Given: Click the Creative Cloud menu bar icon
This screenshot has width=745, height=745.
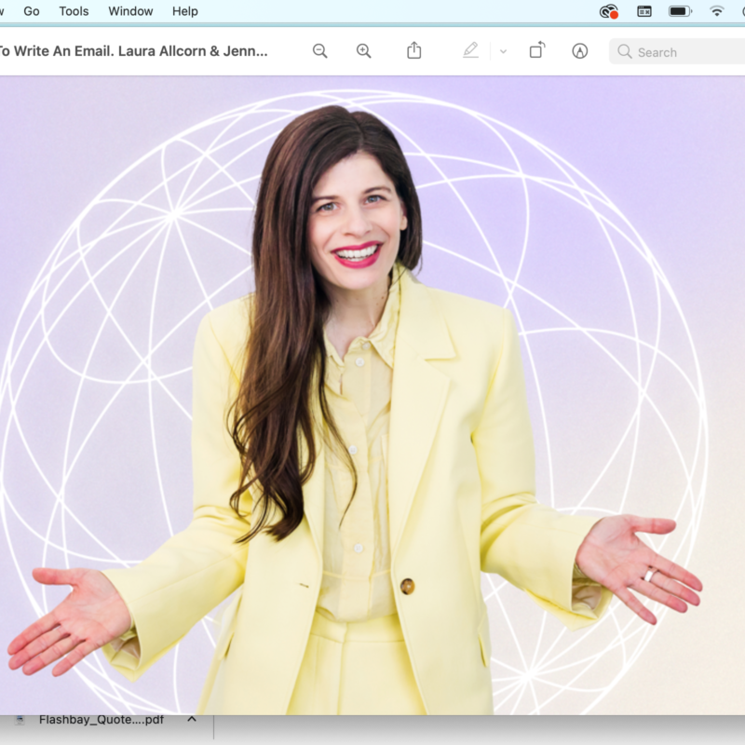Looking at the screenshot, I should pyautogui.click(x=609, y=11).
